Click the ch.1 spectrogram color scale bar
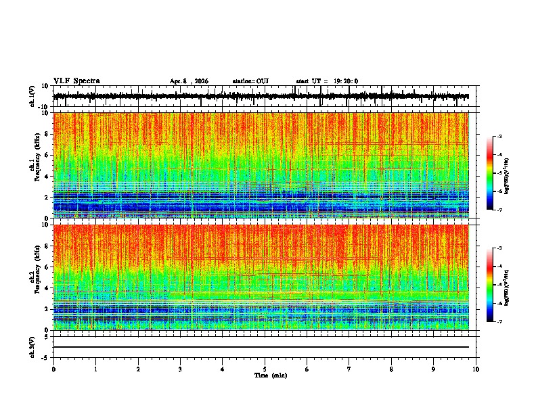 click(490, 173)
